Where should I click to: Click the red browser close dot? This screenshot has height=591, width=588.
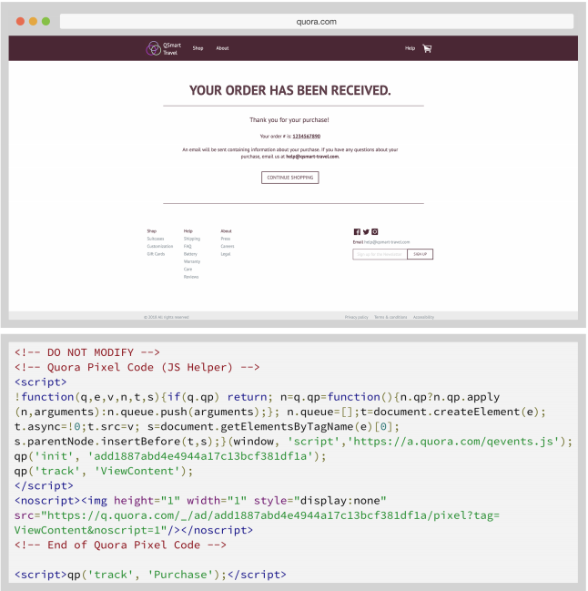20,20
